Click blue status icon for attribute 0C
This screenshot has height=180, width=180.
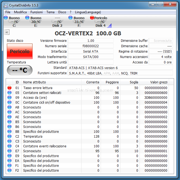(x=9, y=102)
